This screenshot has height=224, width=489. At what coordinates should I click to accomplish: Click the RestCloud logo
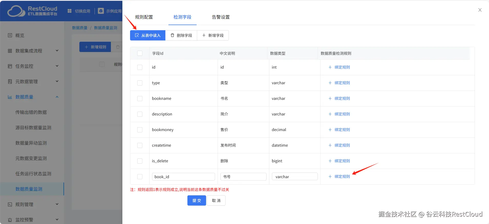(x=32, y=11)
